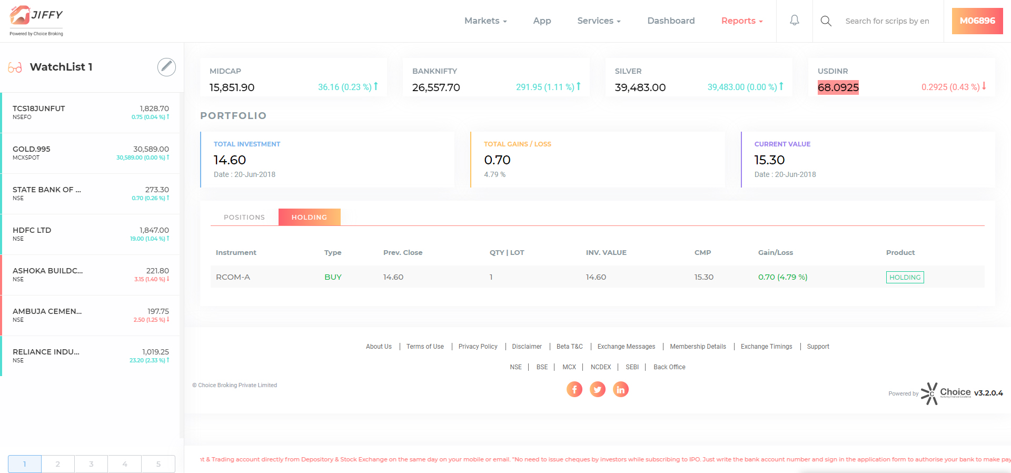The image size is (1011, 473).
Task: Open the Beta T&C link
Action: (x=570, y=347)
